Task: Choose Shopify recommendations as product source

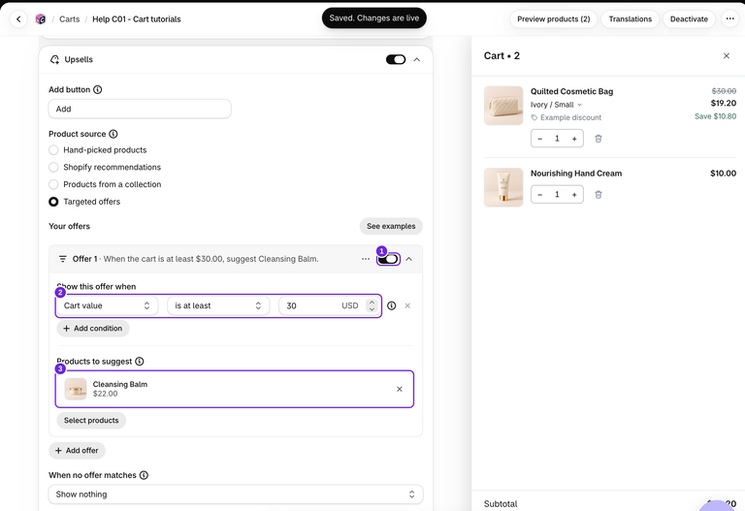Action: [x=53, y=167]
